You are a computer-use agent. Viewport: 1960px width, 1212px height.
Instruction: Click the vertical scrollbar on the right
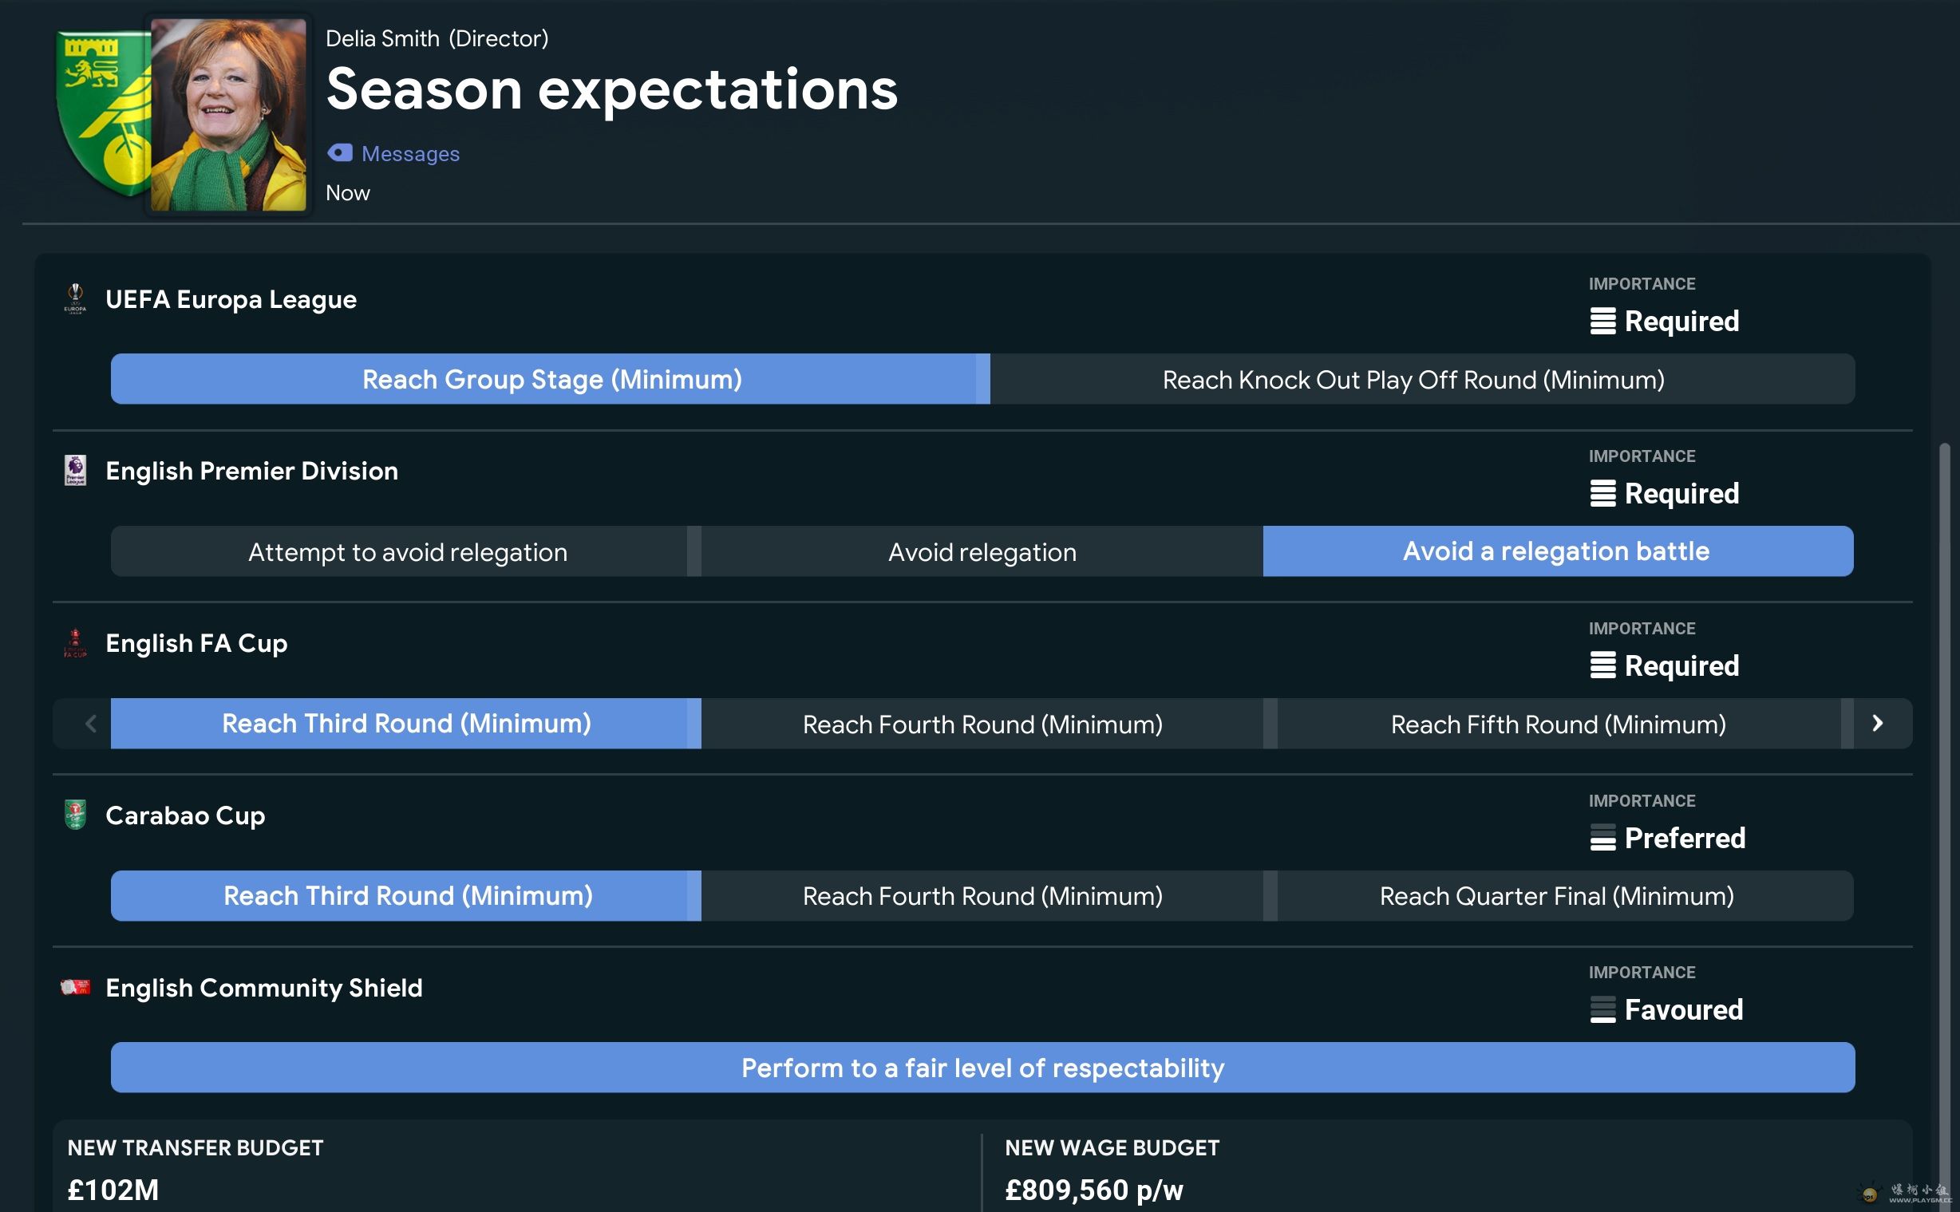pos(1943,802)
